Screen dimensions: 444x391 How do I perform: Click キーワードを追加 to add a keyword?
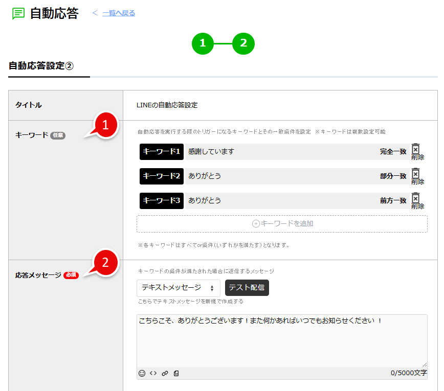282,223
